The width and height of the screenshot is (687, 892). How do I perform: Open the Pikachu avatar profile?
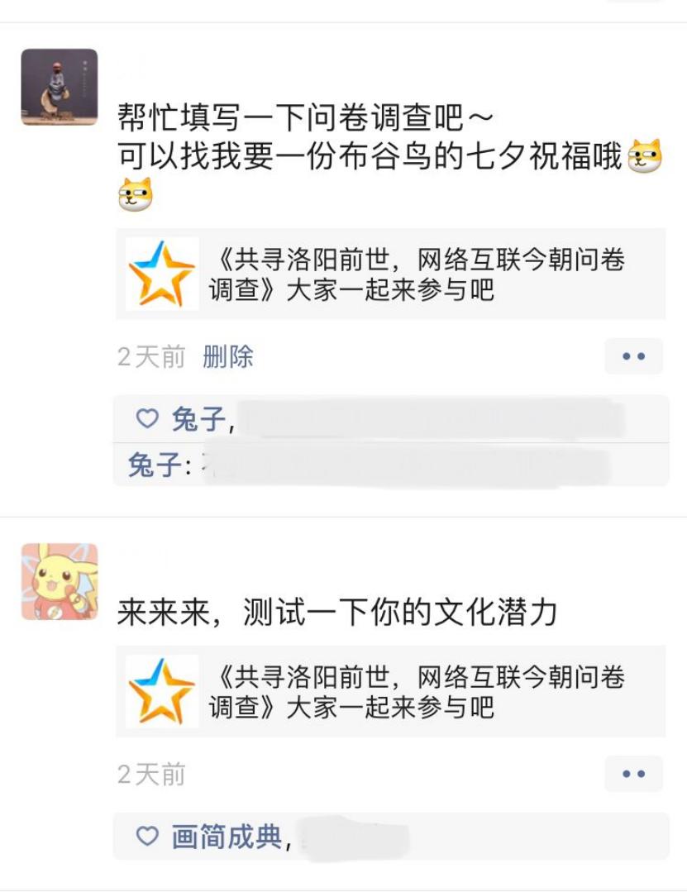(60, 581)
